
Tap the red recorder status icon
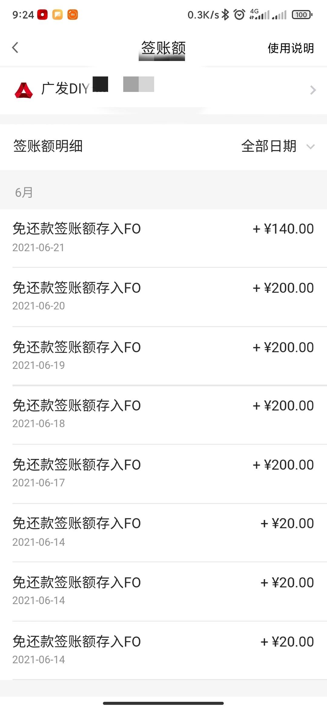(42, 15)
